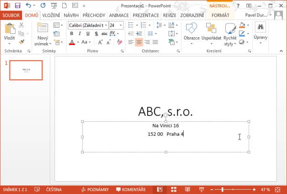The width and height of the screenshot is (287, 194).
Task: Toggle underline formatting
Action: (x=88, y=33)
